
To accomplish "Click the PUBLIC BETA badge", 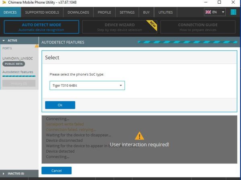I will pyautogui.click(x=14, y=64).
